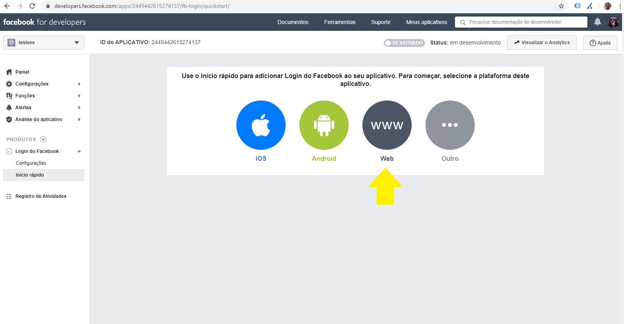Pick the Outro platform icon

point(450,125)
